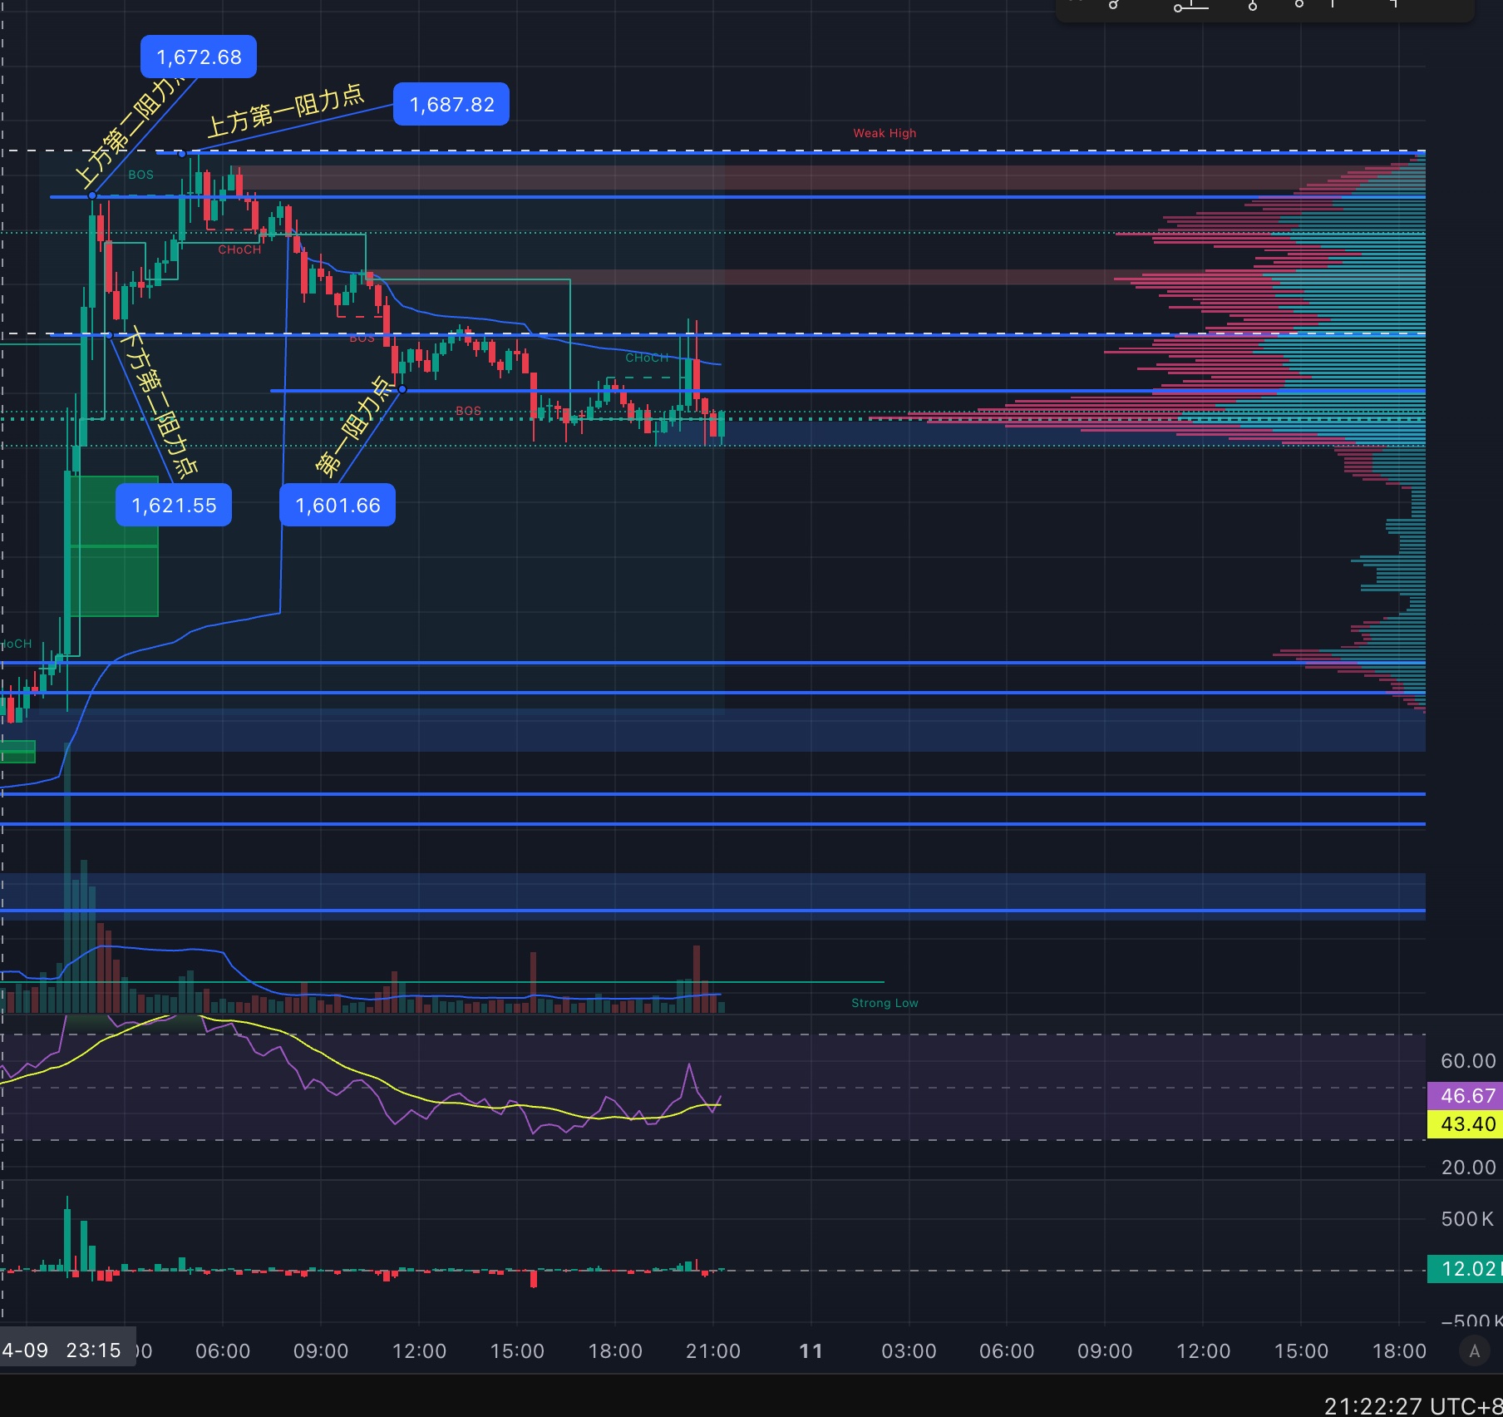Click the Weak High label
The image size is (1503, 1417).
(884, 133)
